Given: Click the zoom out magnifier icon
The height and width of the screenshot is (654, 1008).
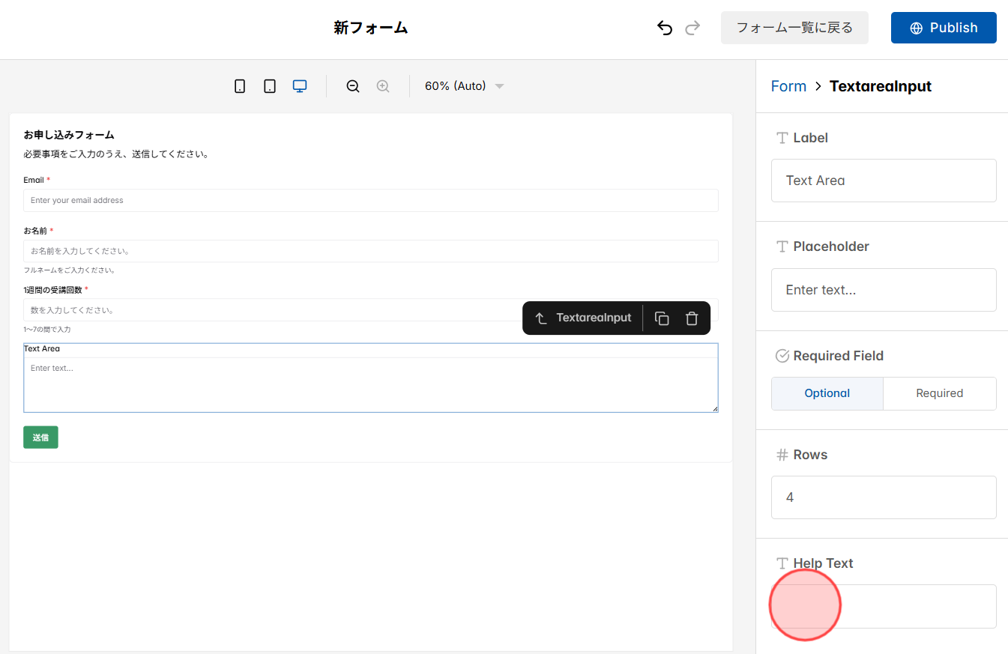Looking at the screenshot, I should [x=352, y=85].
